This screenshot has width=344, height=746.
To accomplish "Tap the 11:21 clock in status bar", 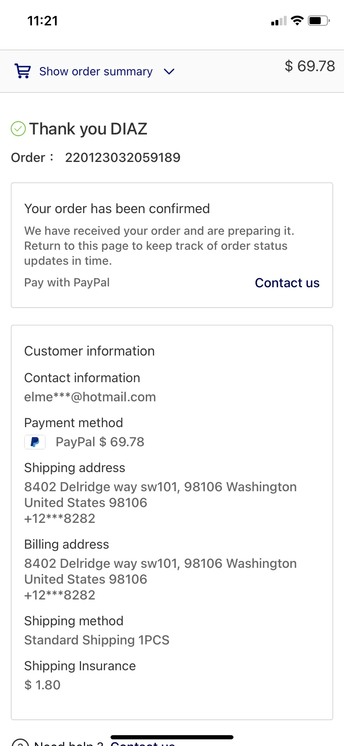I will (43, 21).
